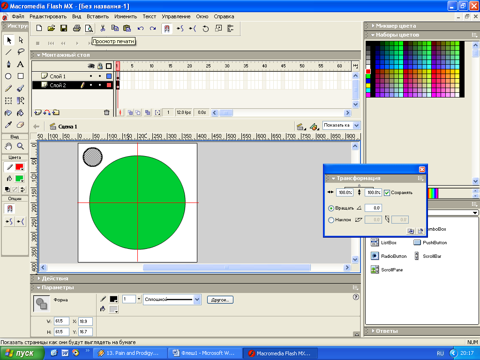Delete layer with trash can icon

coord(106,112)
